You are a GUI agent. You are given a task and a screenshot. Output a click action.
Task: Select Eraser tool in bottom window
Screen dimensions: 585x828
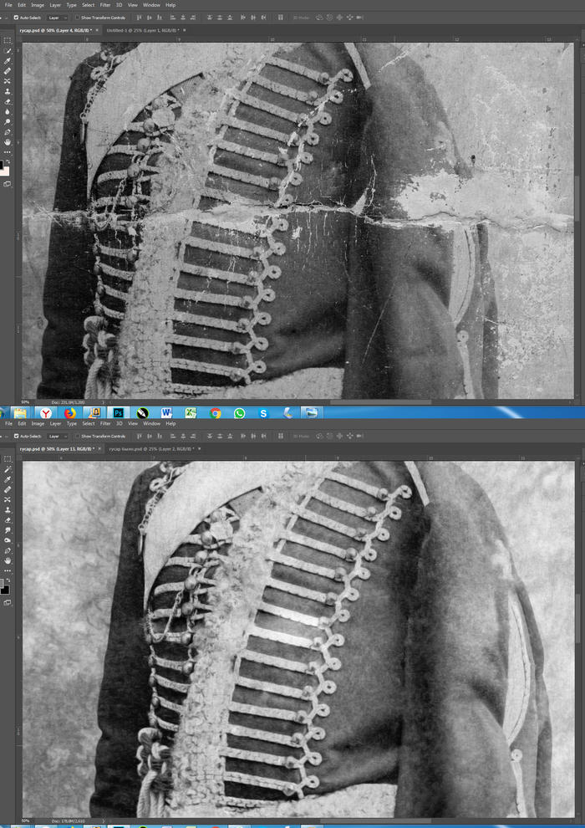click(8, 520)
